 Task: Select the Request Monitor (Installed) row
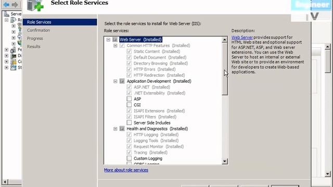pos(159,146)
